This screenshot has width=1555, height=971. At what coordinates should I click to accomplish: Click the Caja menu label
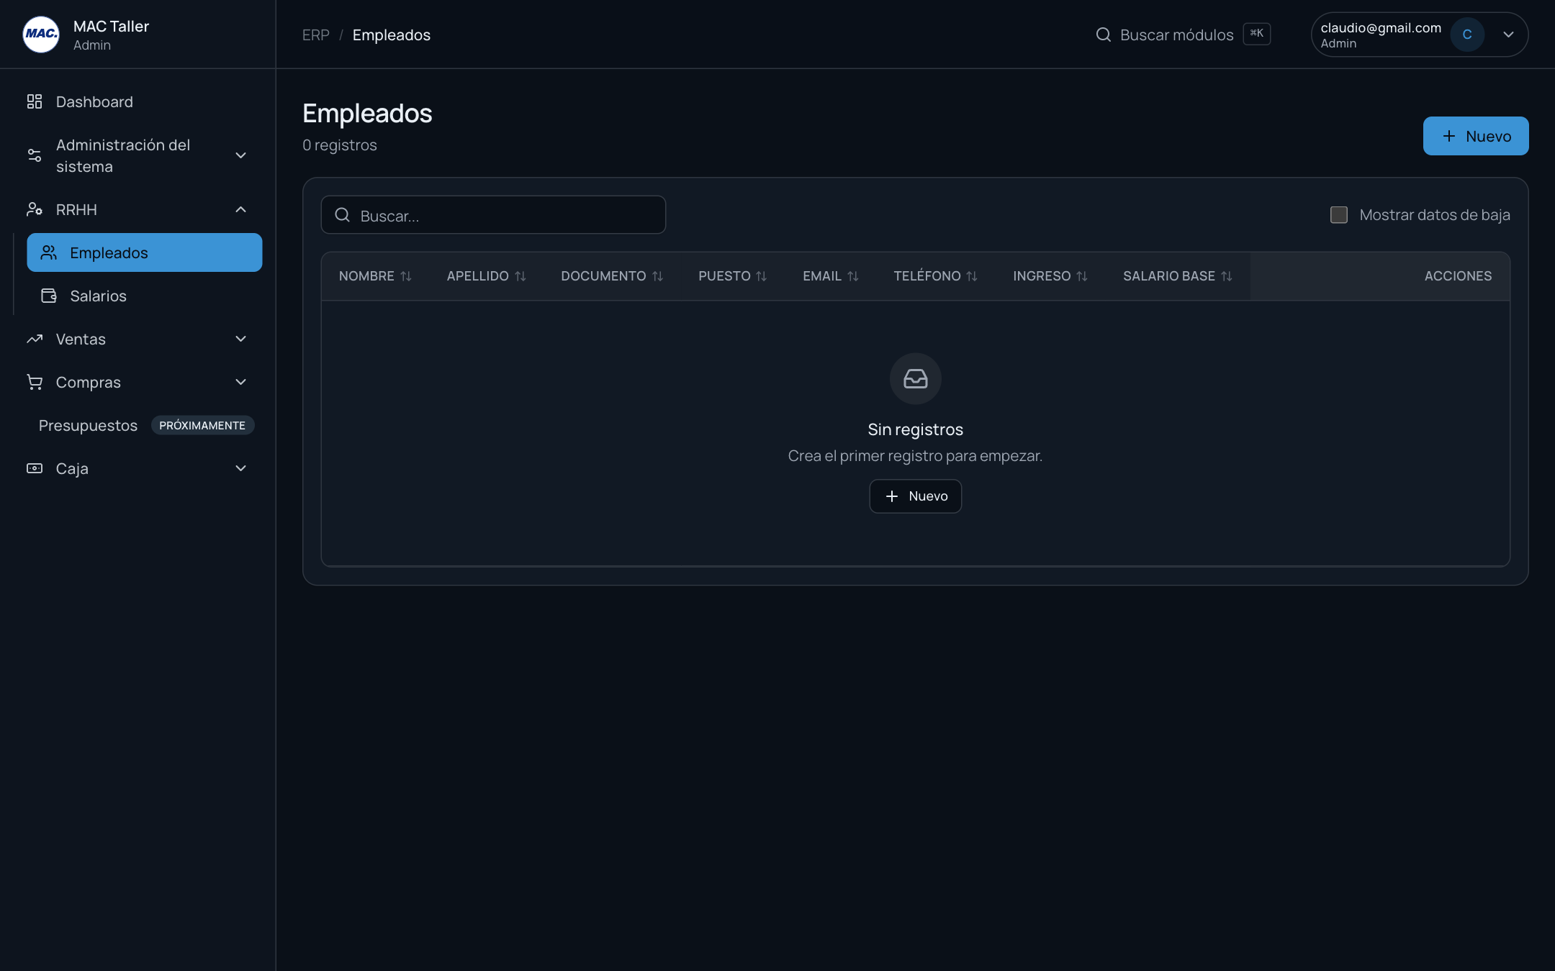click(x=72, y=469)
